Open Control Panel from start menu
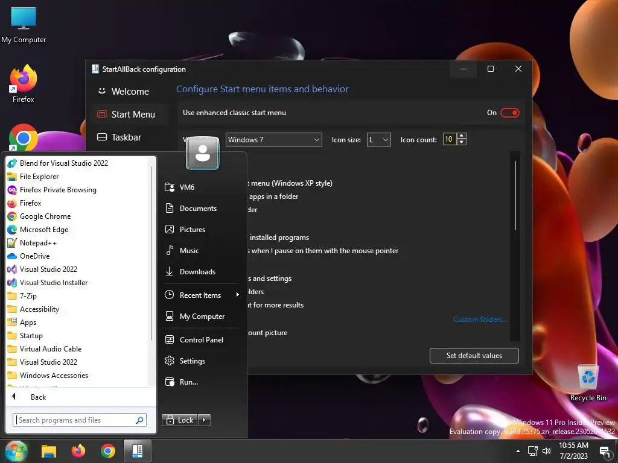The width and height of the screenshot is (618, 463). [201, 340]
